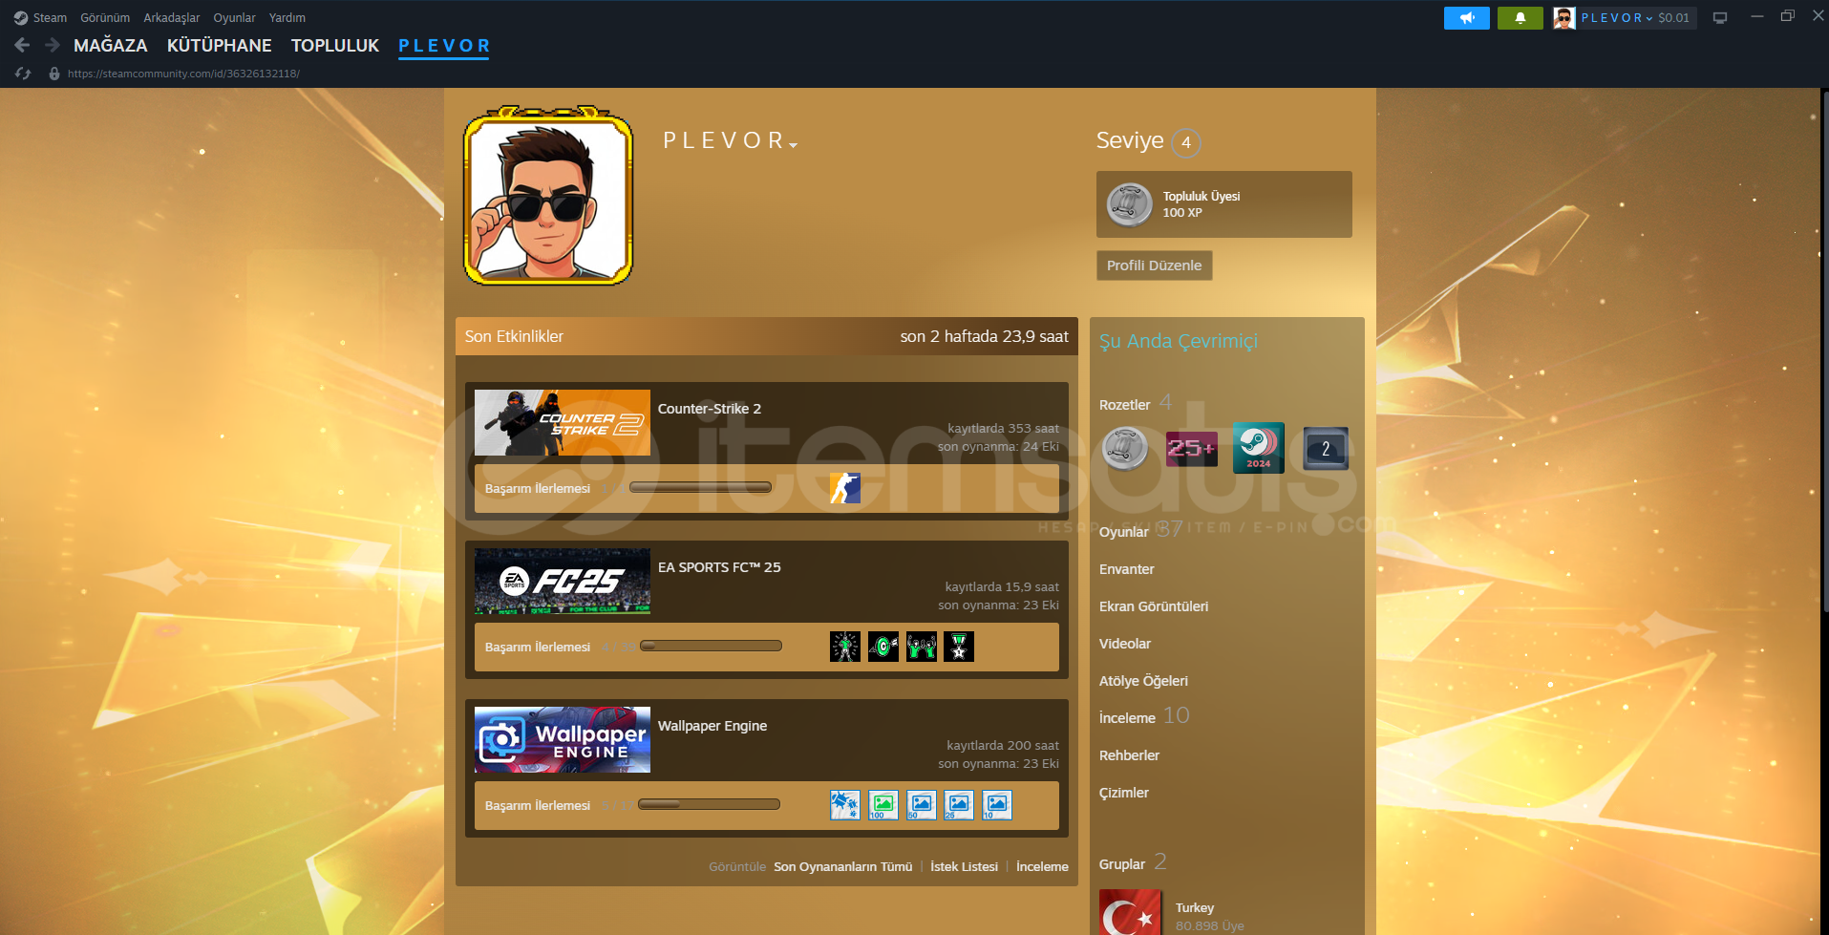This screenshot has width=1829, height=935.
Task: Select the PLEVOR navigation tab
Action: tap(444, 46)
